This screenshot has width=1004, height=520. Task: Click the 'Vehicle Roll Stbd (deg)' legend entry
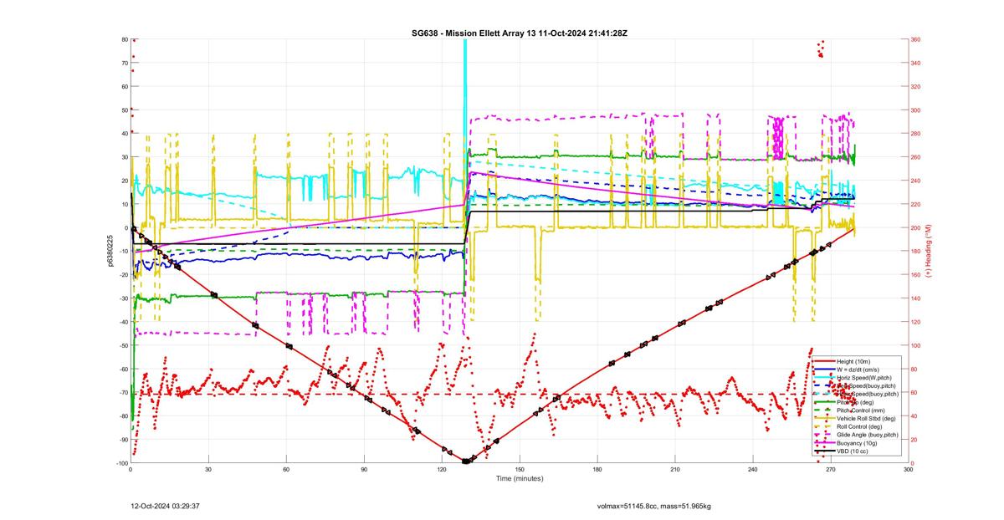click(x=866, y=418)
